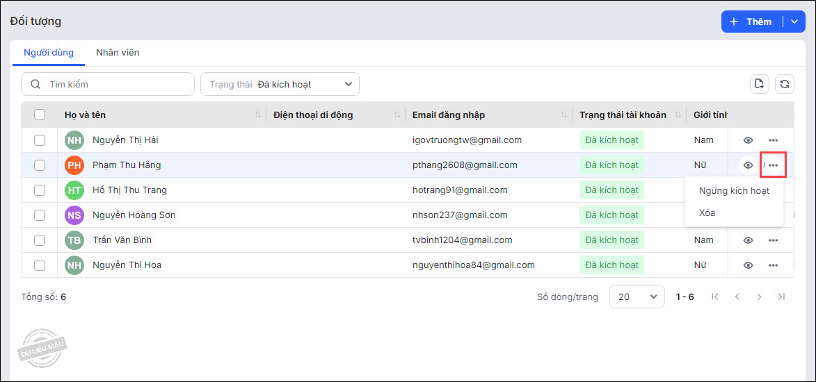Expand arrow next to Thêm button
Viewport: 816px width, 382px height.
(x=794, y=22)
